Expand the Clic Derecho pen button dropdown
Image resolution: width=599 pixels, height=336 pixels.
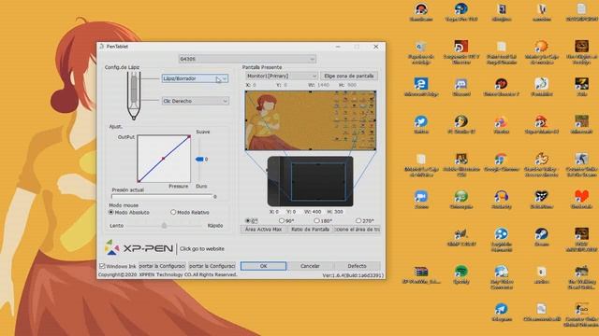(x=196, y=101)
